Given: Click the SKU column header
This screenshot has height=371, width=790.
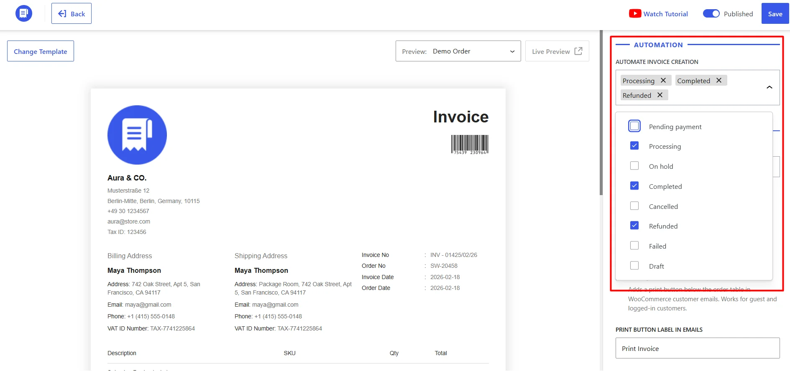Looking at the screenshot, I should tap(289, 353).
